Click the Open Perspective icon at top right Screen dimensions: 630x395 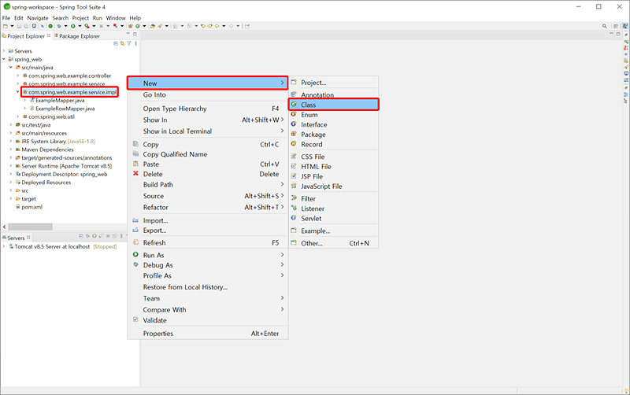[x=616, y=26]
